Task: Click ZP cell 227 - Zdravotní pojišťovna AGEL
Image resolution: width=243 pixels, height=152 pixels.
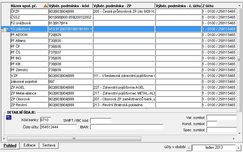Action: click(124, 87)
